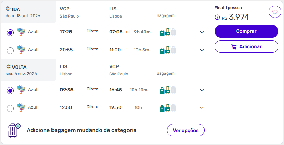Click the Comprar button

[246, 31]
